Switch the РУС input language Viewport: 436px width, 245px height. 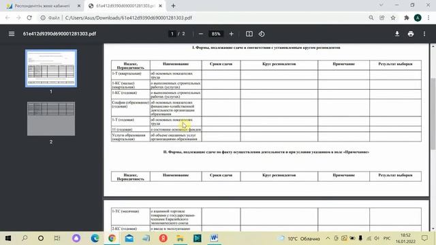point(387,238)
